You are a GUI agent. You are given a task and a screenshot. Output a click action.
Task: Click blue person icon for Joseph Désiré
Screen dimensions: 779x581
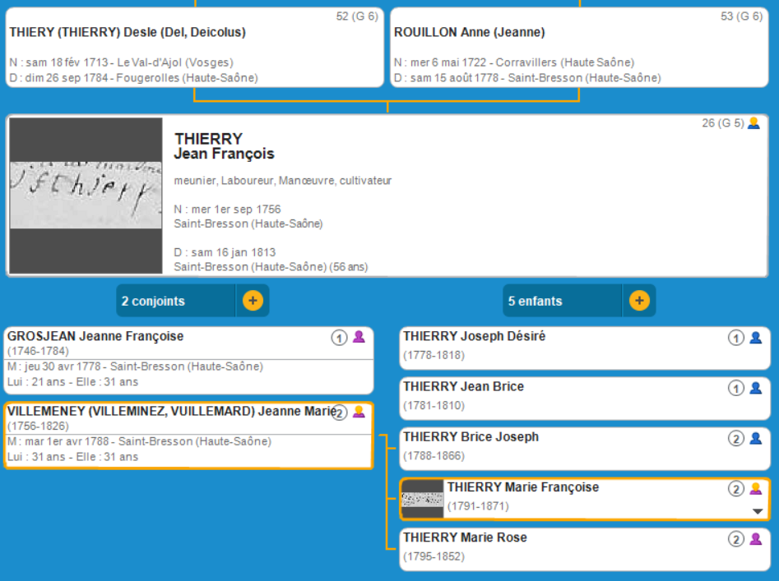(755, 337)
